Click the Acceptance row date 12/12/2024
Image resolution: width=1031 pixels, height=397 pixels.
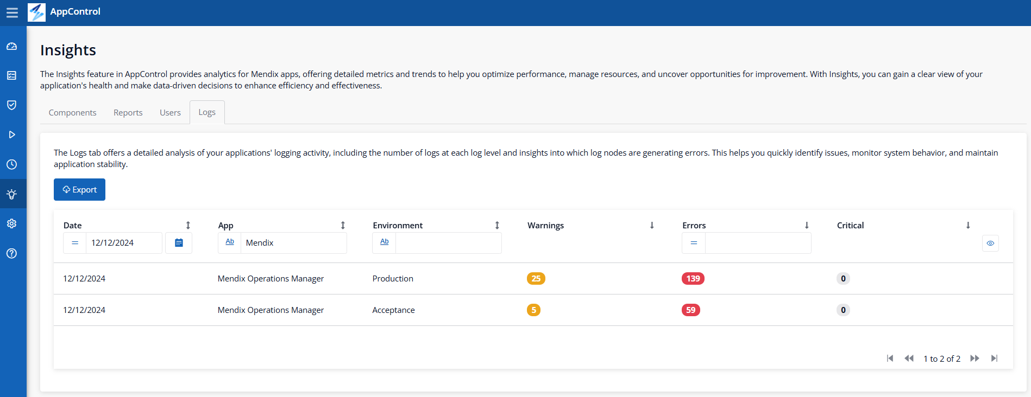(x=84, y=310)
